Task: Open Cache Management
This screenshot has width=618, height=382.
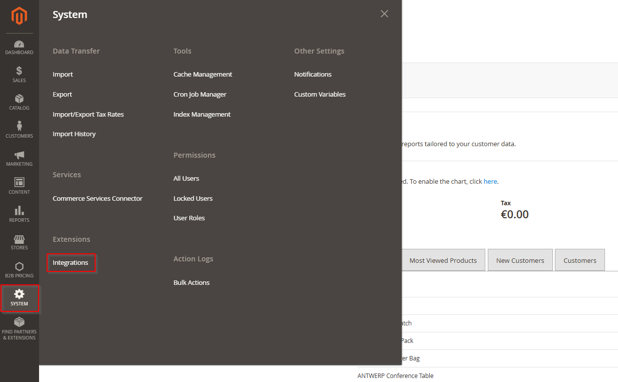Action: point(203,74)
